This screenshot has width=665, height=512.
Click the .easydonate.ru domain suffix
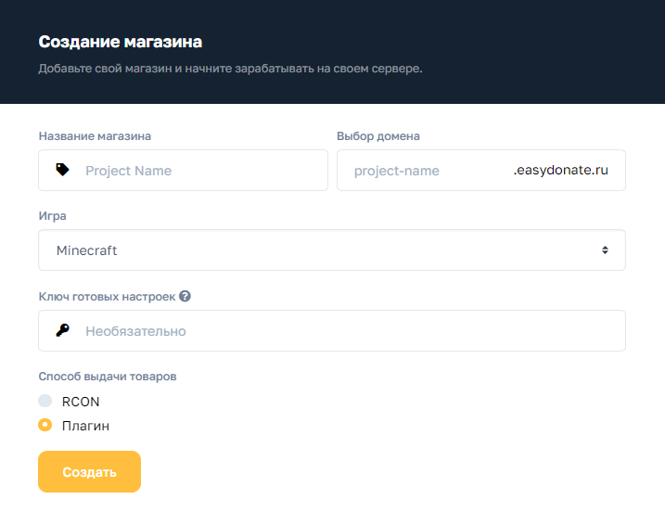pyautogui.click(x=561, y=170)
